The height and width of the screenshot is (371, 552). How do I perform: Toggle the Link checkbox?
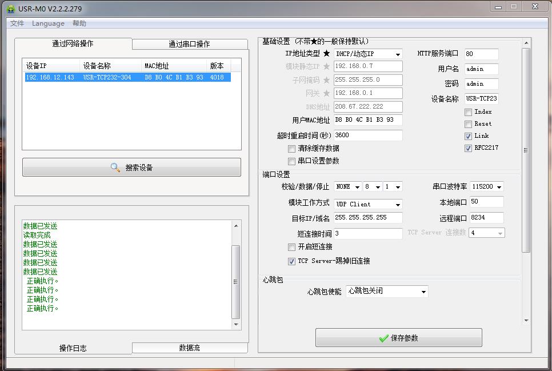coord(468,136)
